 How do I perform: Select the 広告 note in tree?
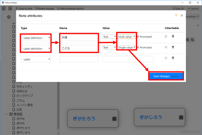(19, 110)
